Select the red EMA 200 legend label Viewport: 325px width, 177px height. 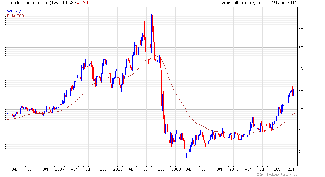tap(15, 16)
